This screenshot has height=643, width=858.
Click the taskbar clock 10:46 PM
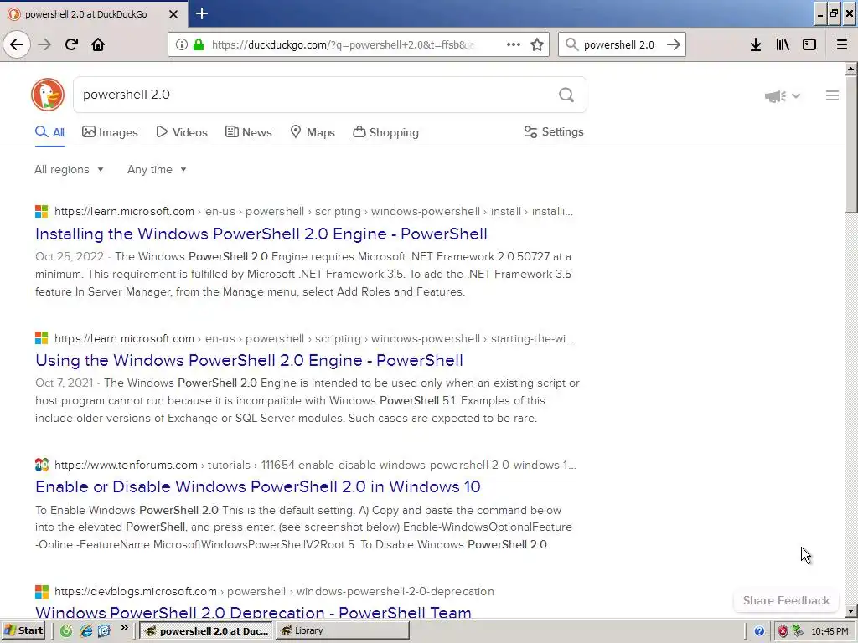coord(830,631)
